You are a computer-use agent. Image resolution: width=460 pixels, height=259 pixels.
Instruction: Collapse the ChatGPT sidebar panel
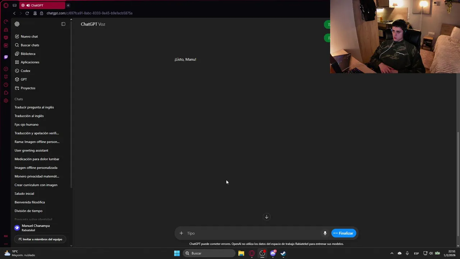(63, 24)
